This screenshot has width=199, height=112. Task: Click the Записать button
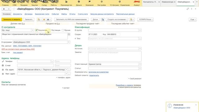click(x=29, y=20)
